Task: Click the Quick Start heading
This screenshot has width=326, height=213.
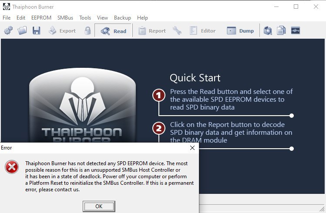Action: click(195, 78)
